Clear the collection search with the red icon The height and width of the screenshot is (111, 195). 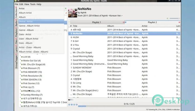(66, 13)
